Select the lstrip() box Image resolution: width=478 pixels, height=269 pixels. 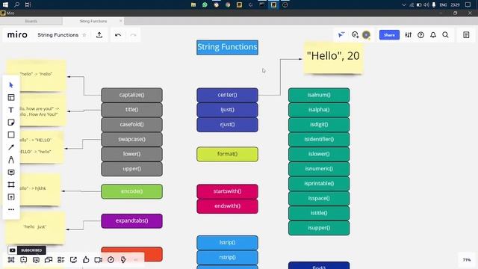pyautogui.click(x=227, y=242)
